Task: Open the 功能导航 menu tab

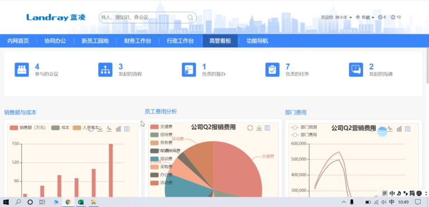Action: tap(257, 41)
